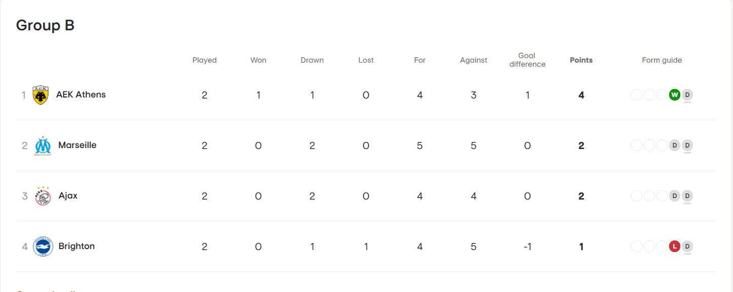
Task: Click Marseille's latest D form badge
Action: (687, 145)
